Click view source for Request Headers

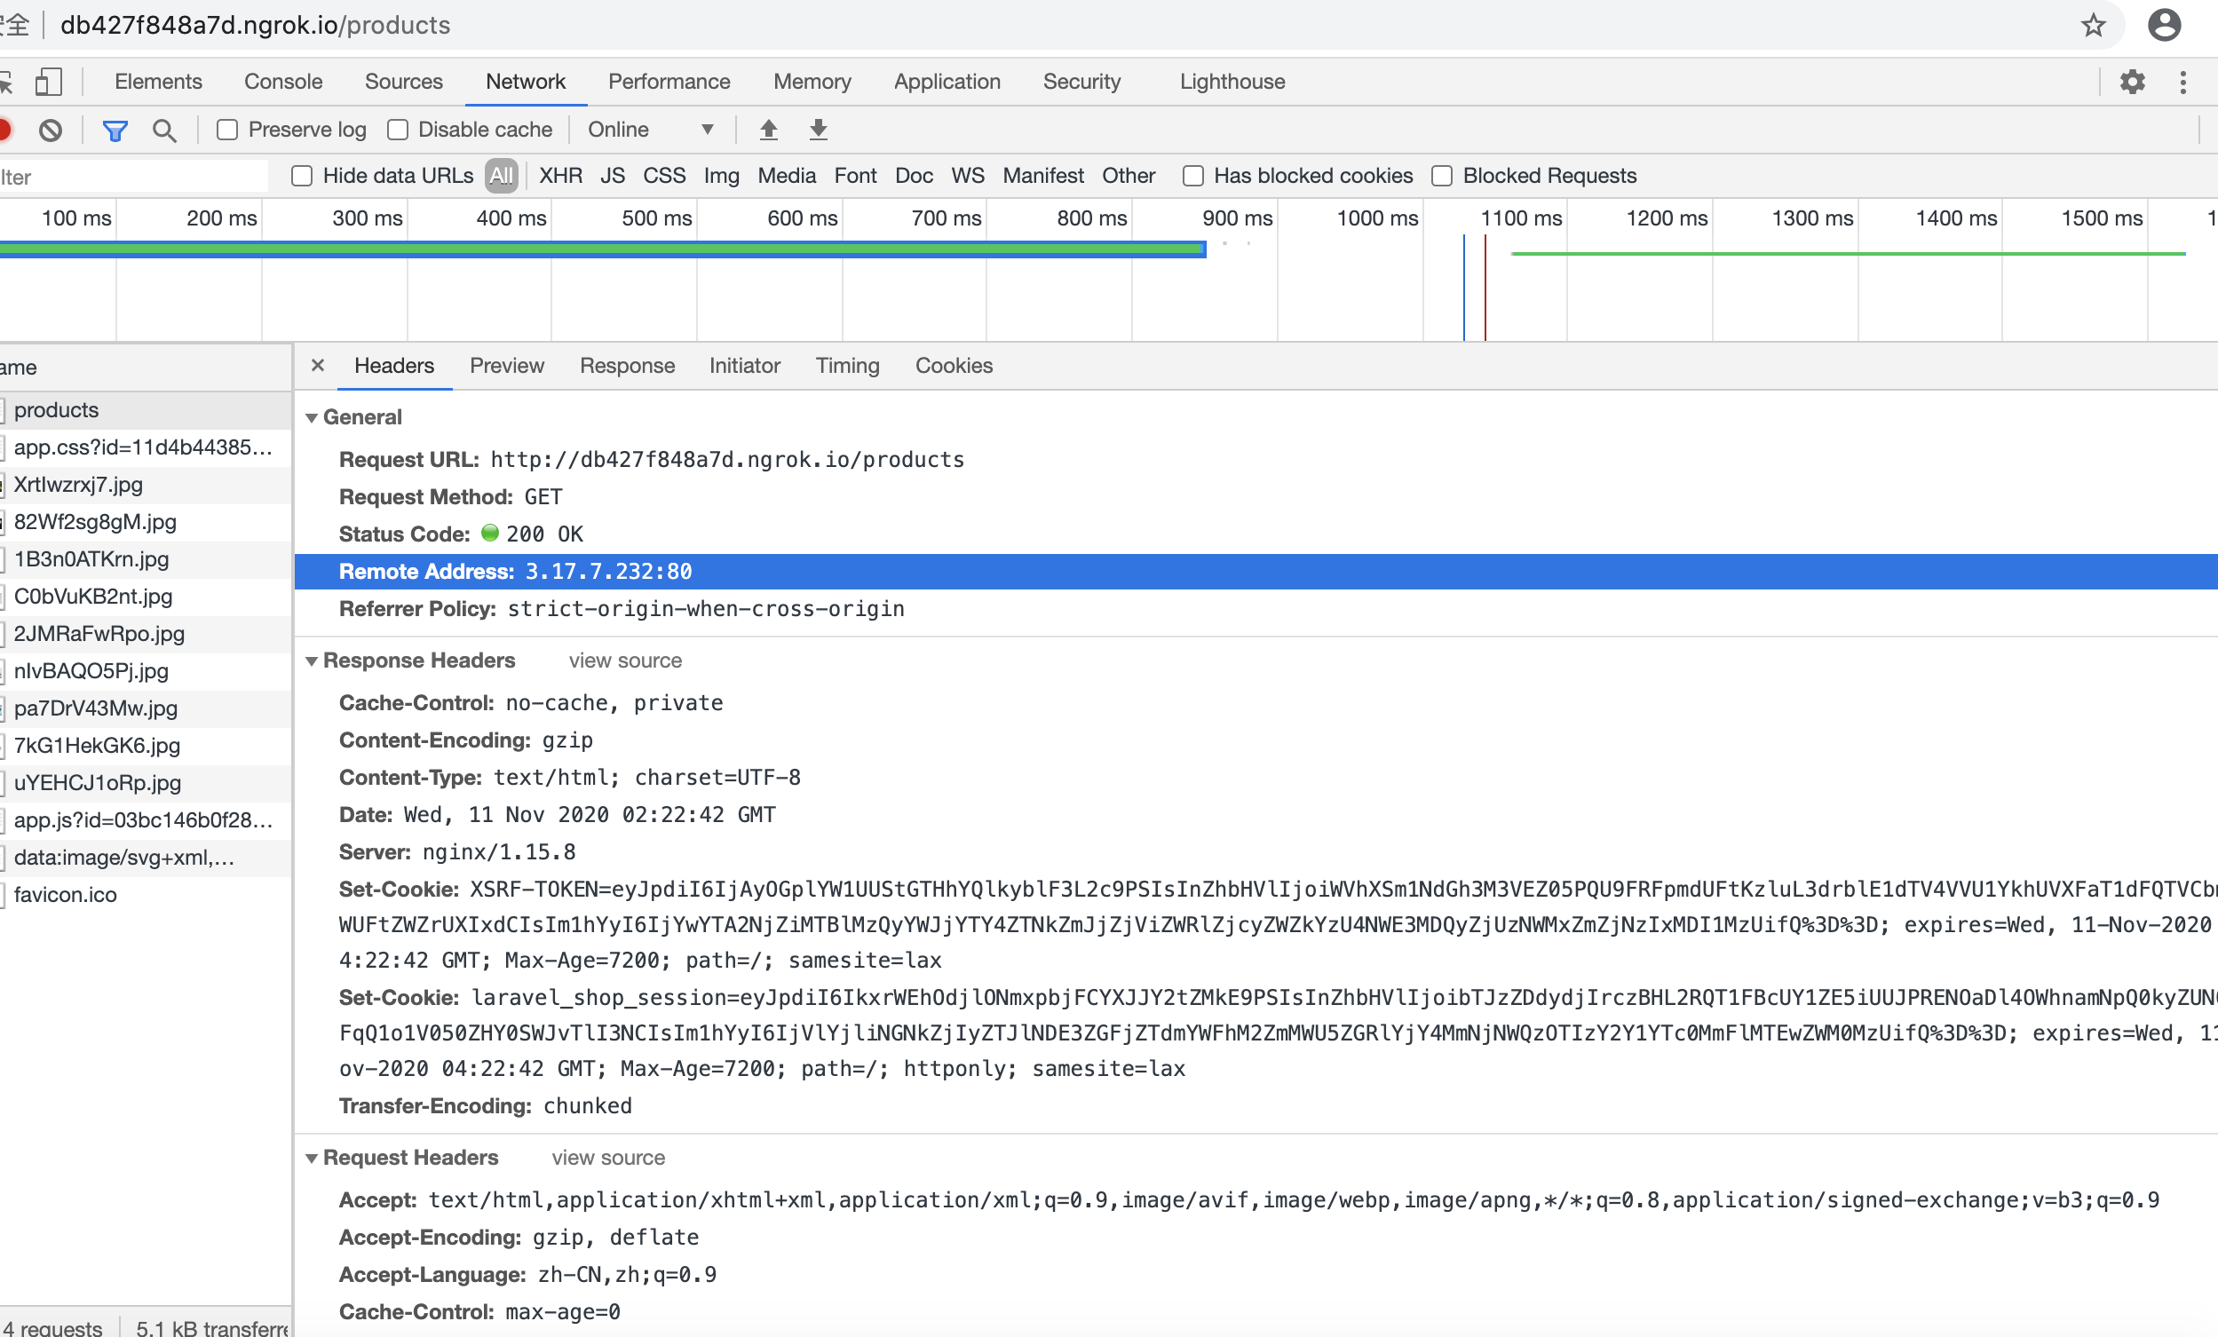click(x=608, y=1158)
